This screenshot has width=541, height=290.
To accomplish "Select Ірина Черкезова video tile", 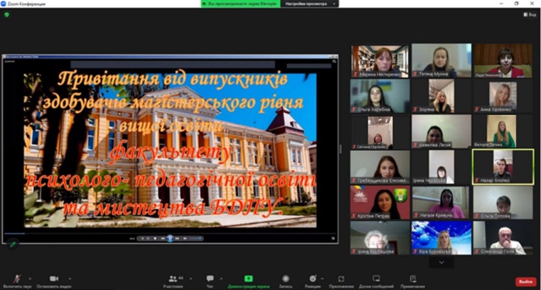I will point(442,167).
